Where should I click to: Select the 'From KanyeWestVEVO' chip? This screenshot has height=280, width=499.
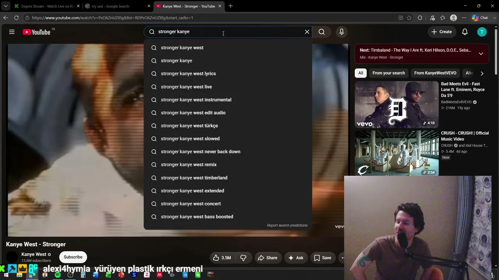[435, 73]
